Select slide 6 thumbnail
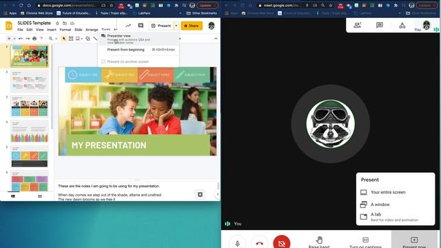 [29, 180]
